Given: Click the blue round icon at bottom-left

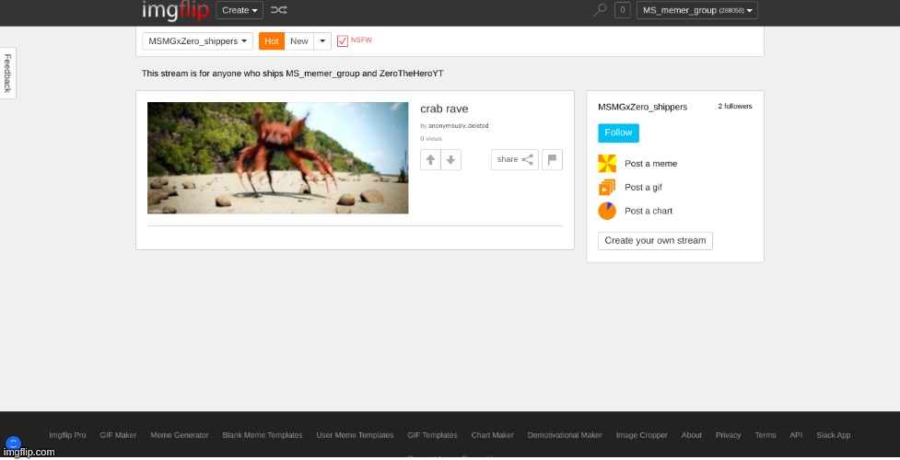Looking at the screenshot, I should 13,443.
